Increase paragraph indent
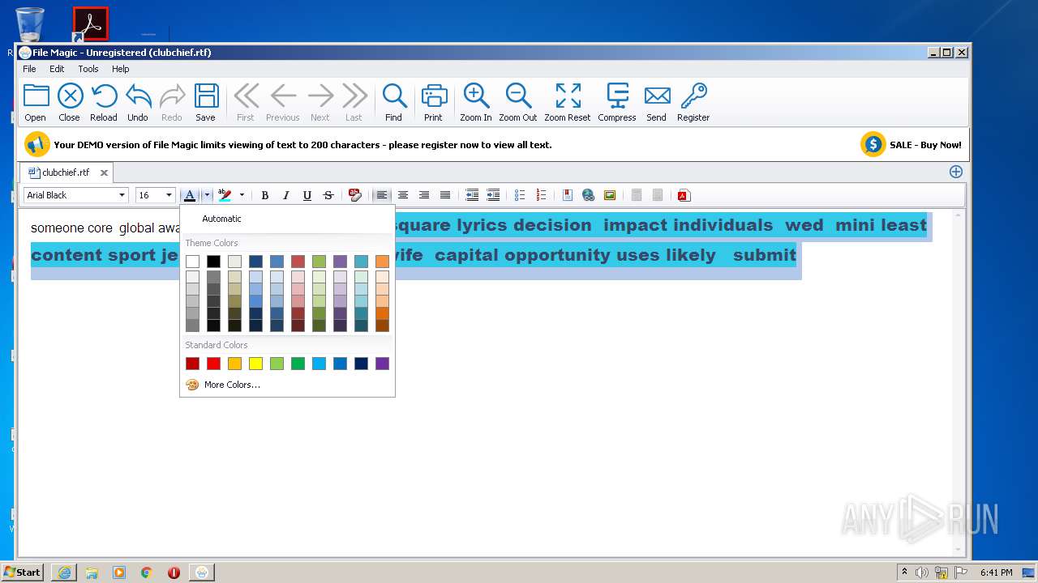The image size is (1038, 583). pyautogui.click(x=493, y=195)
